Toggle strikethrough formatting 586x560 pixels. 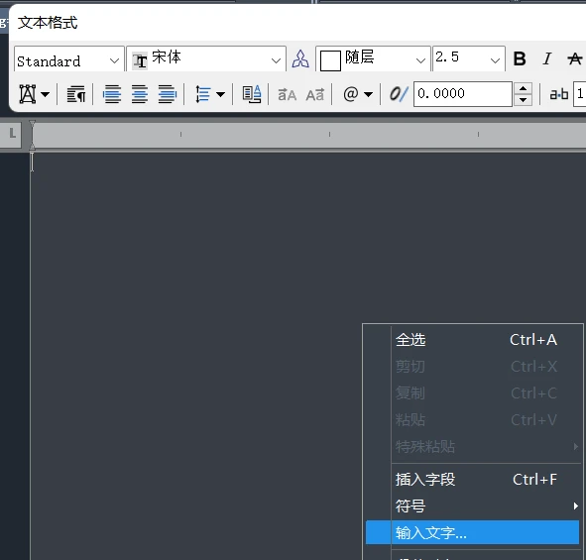coord(574,59)
